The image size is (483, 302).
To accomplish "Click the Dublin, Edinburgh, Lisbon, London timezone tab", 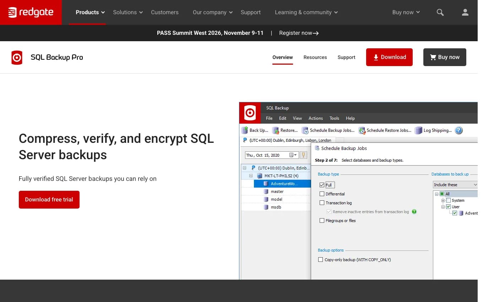I will coord(287,140).
